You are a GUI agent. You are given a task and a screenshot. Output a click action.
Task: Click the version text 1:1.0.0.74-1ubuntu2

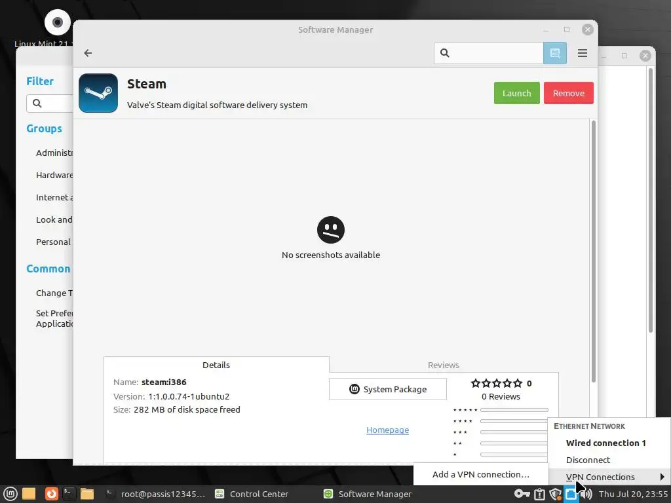tap(189, 396)
